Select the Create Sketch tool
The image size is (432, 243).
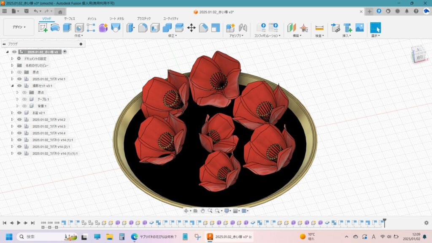pos(43,28)
